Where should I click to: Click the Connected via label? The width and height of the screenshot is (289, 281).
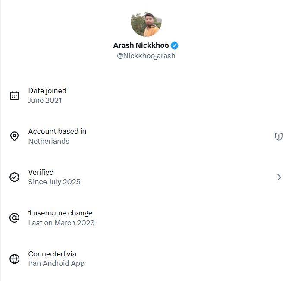pyautogui.click(x=52, y=254)
